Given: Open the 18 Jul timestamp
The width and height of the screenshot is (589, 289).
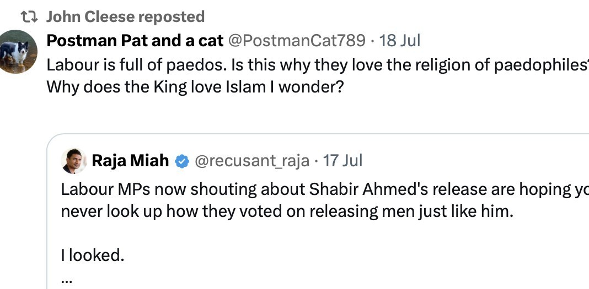Looking at the screenshot, I should (399, 41).
